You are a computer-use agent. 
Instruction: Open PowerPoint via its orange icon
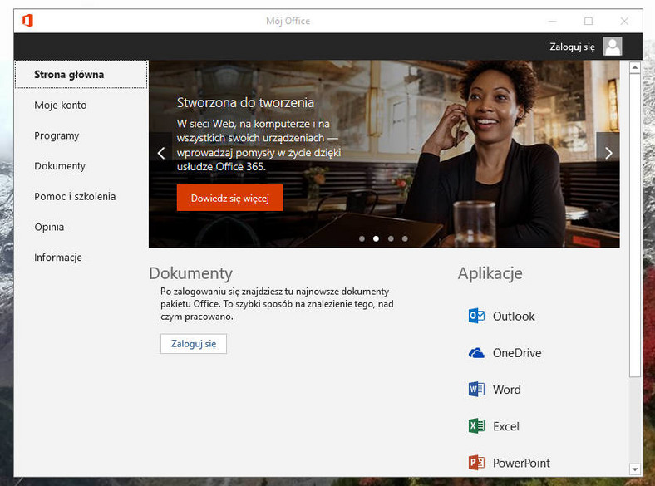point(476,463)
